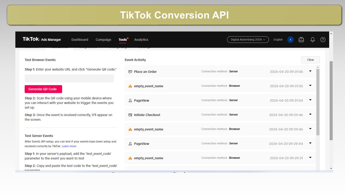Expand the Place an Order event row
The image size is (345, 194).
310,71
